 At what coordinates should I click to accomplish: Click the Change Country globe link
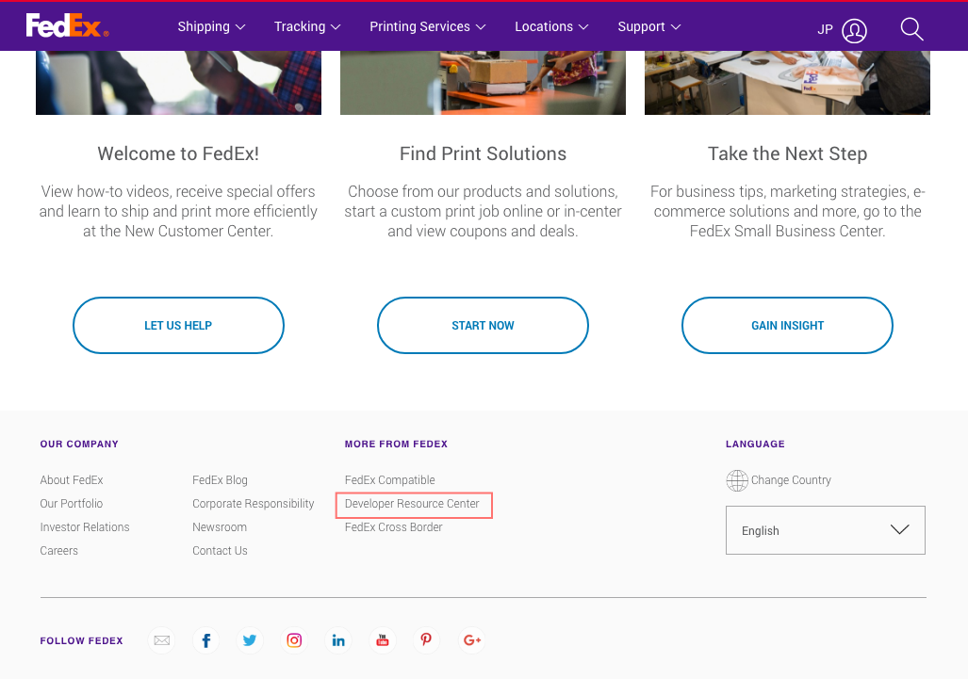coord(779,480)
